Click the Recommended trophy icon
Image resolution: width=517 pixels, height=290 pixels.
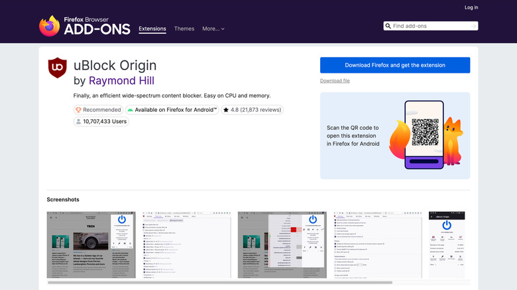pos(78,110)
